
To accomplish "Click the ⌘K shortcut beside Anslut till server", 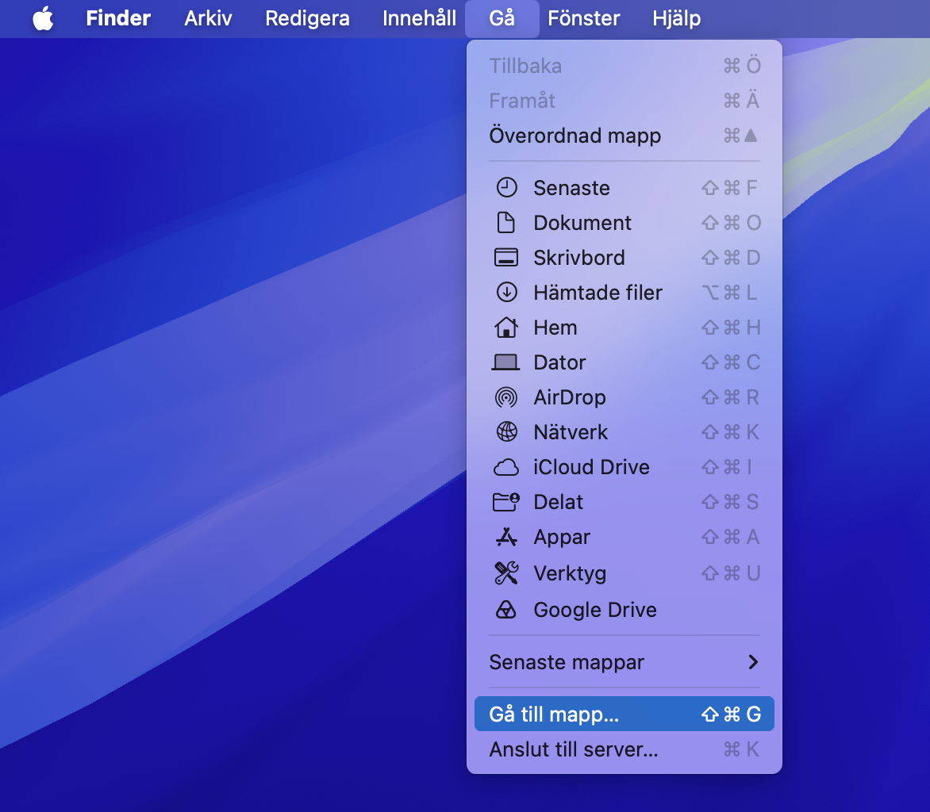I will (741, 749).
